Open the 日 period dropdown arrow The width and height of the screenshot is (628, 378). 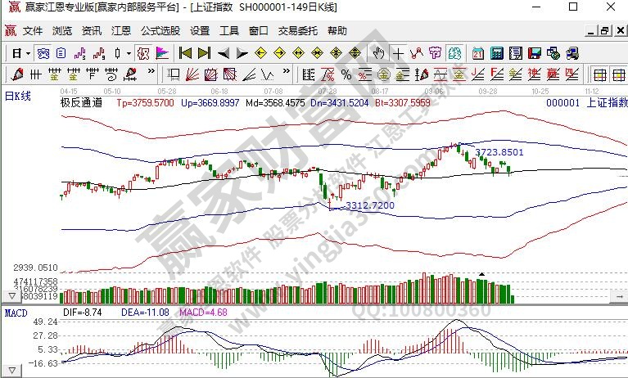click(28, 53)
